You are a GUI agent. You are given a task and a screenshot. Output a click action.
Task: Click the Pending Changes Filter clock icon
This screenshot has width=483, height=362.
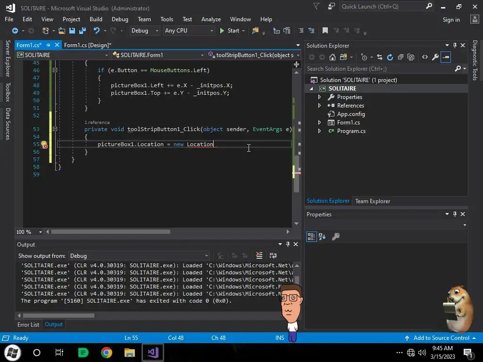pyautogui.click(x=364, y=57)
